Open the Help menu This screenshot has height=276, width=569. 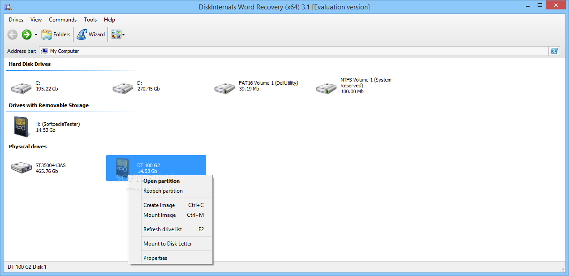110,20
